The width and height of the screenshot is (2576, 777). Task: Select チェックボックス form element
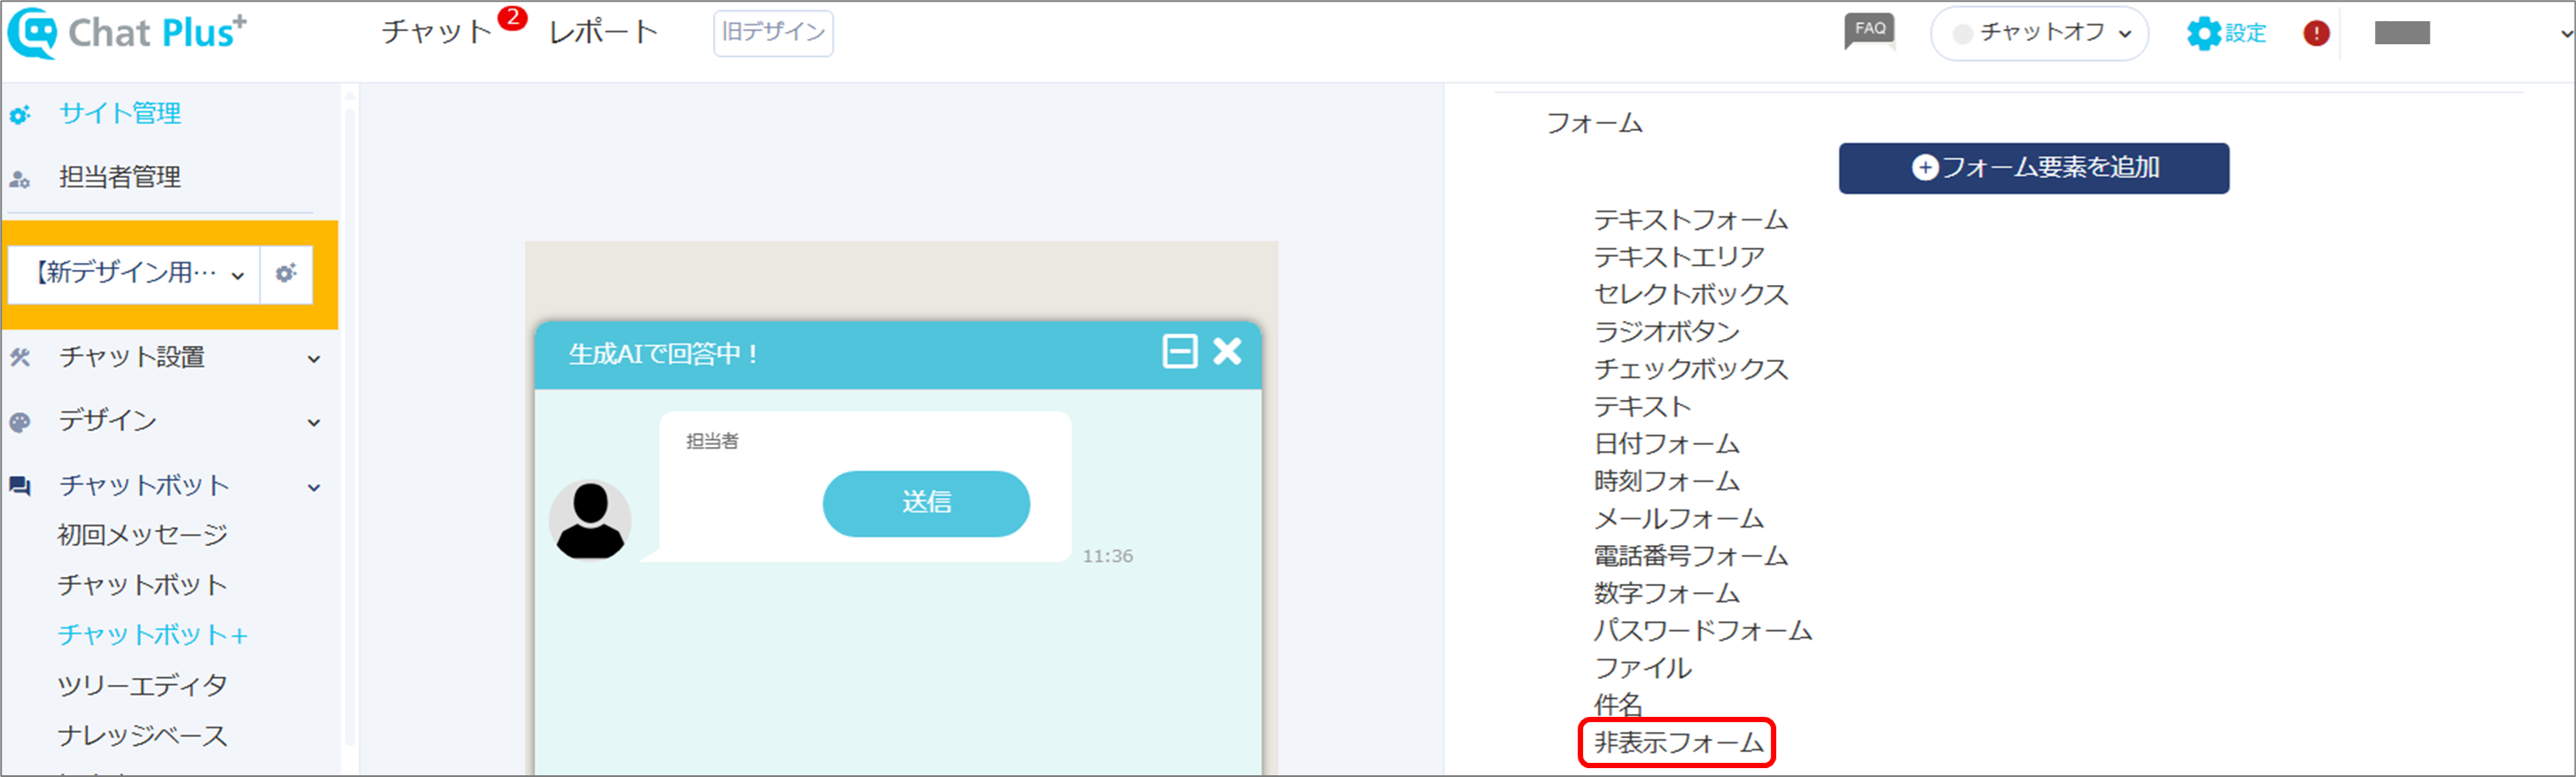click(1690, 370)
